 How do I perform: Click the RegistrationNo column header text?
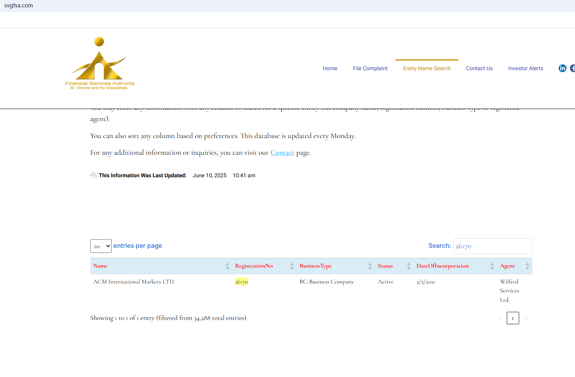(x=254, y=266)
